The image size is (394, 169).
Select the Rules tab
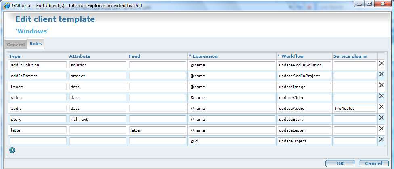36,43
